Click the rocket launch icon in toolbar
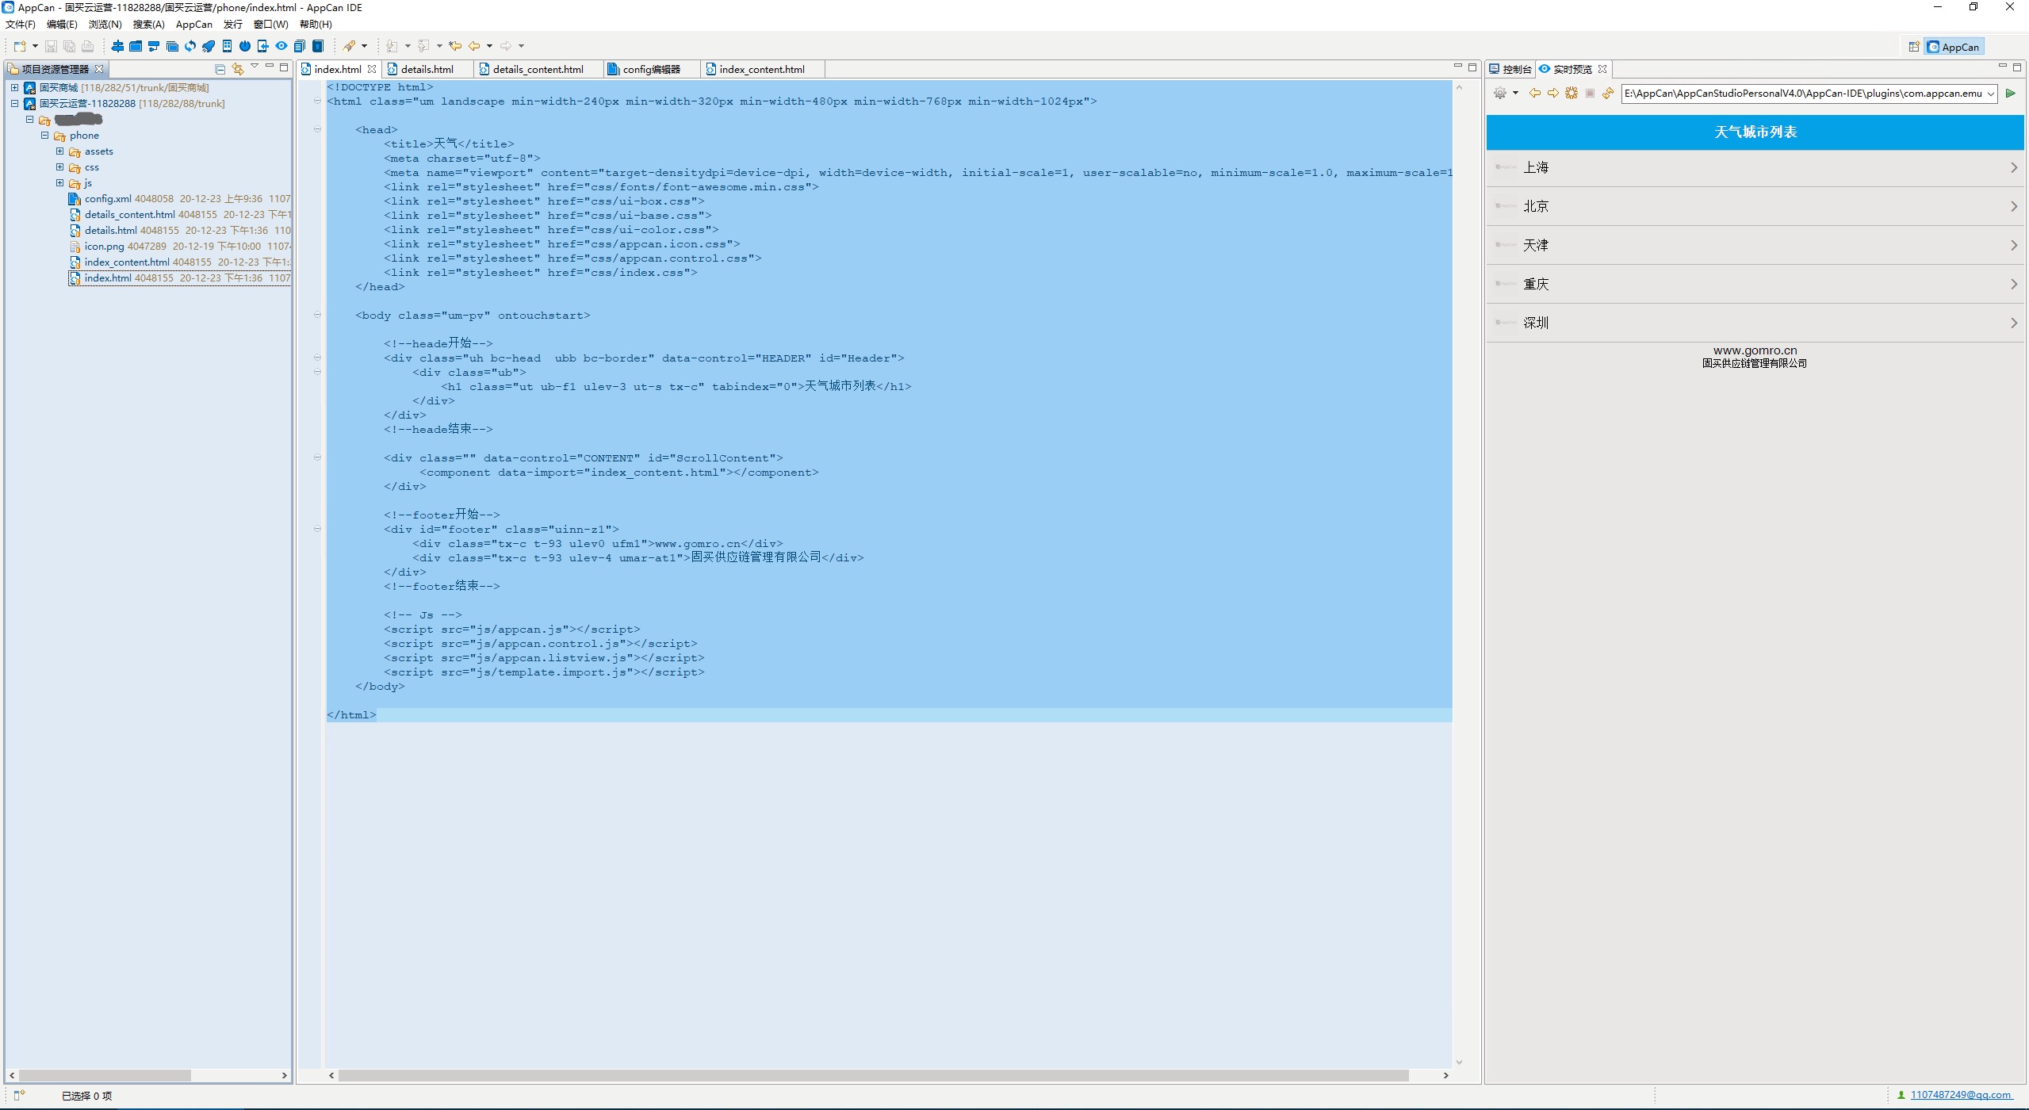The width and height of the screenshot is (2029, 1110). 209,46
